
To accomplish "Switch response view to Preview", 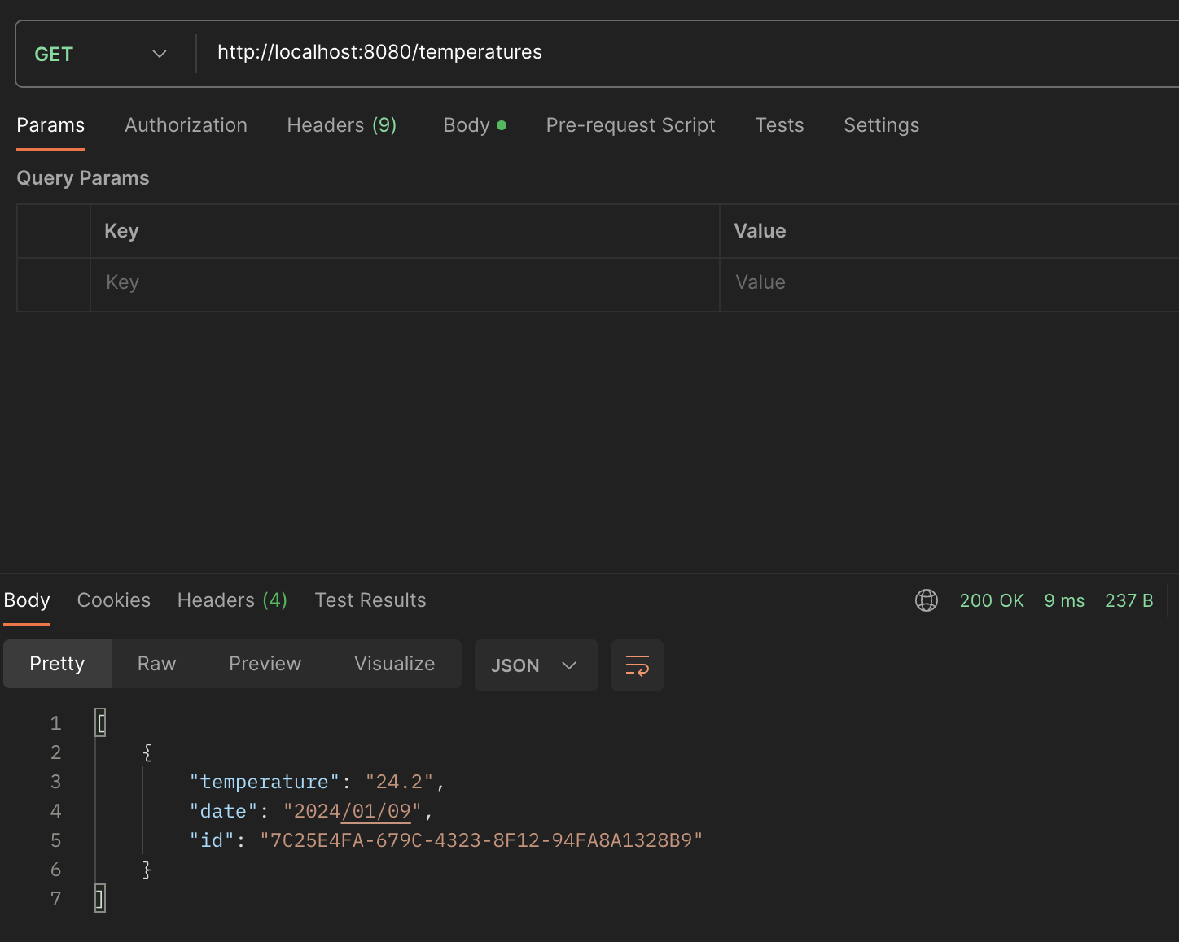I will tap(265, 664).
